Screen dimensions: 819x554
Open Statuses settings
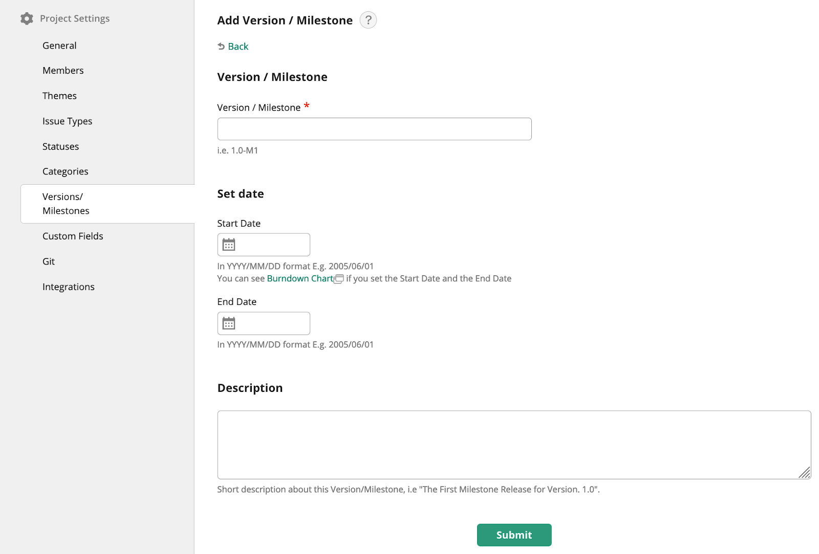tap(60, 146)
